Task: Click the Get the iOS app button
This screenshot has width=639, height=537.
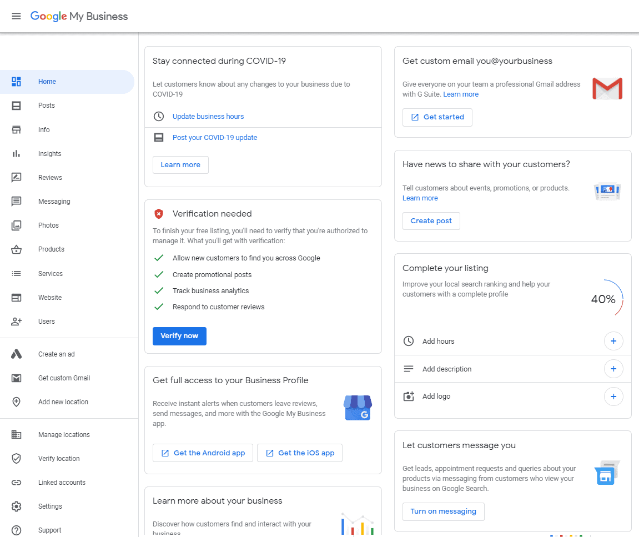Action: point(300,453)
